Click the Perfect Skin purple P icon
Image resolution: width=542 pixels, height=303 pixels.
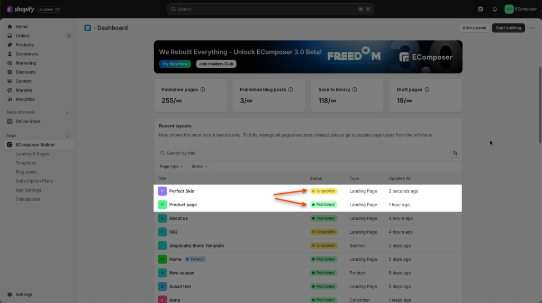pos(162,191)
